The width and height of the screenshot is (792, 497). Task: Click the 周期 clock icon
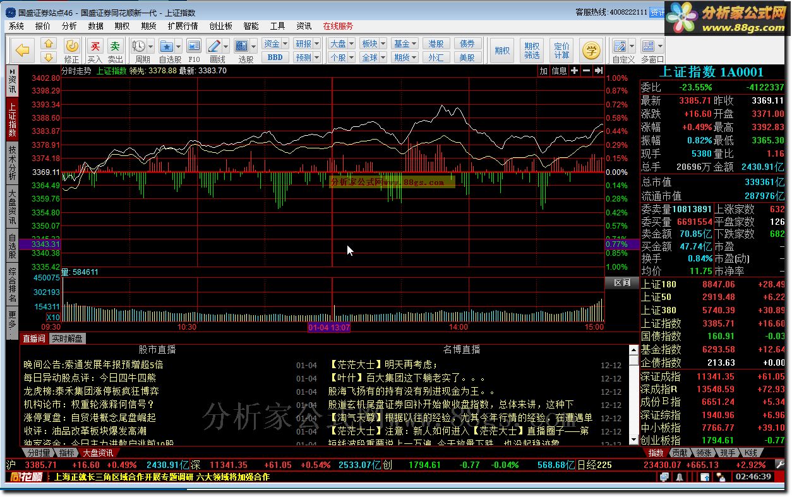[138, 46]
